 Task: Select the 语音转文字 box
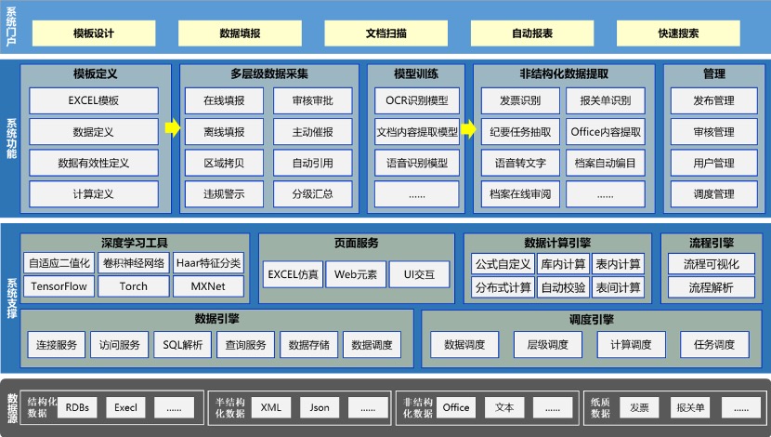520,163
